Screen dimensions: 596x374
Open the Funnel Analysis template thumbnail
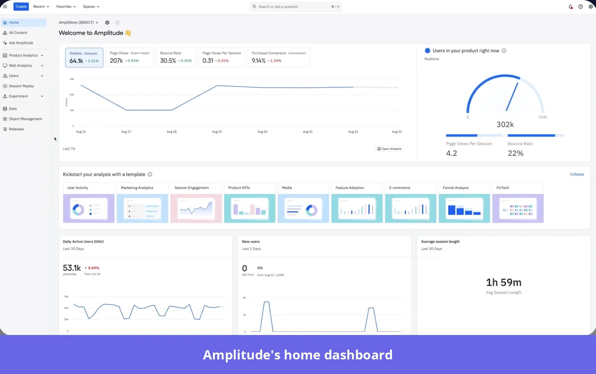click(x=464, y=208)
